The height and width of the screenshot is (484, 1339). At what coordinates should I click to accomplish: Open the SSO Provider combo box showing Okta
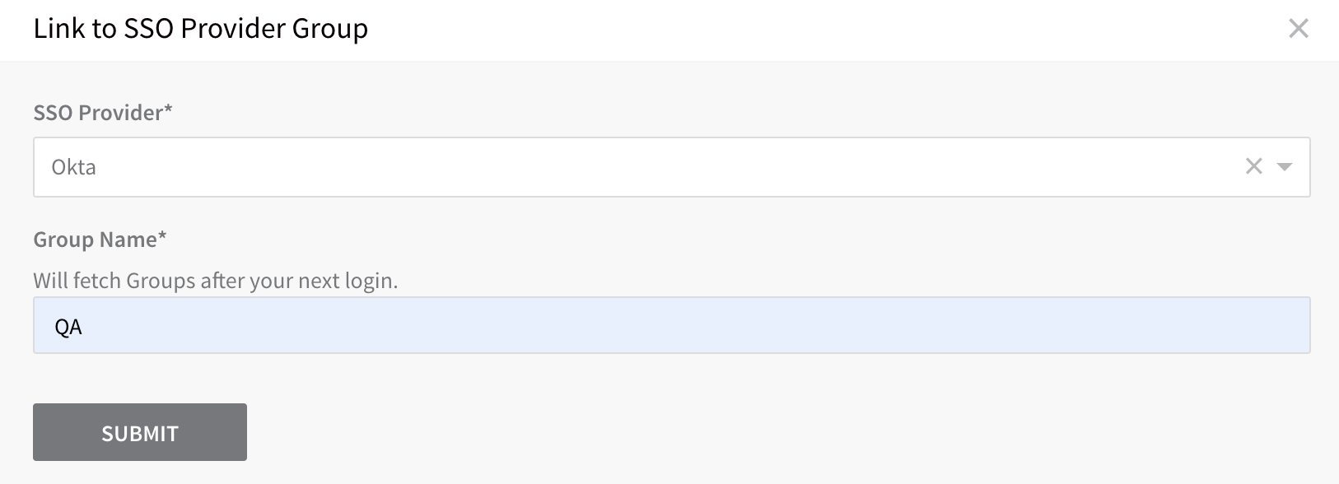(671, 167)
